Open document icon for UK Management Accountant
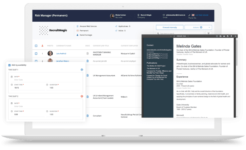 pos(88,75)
